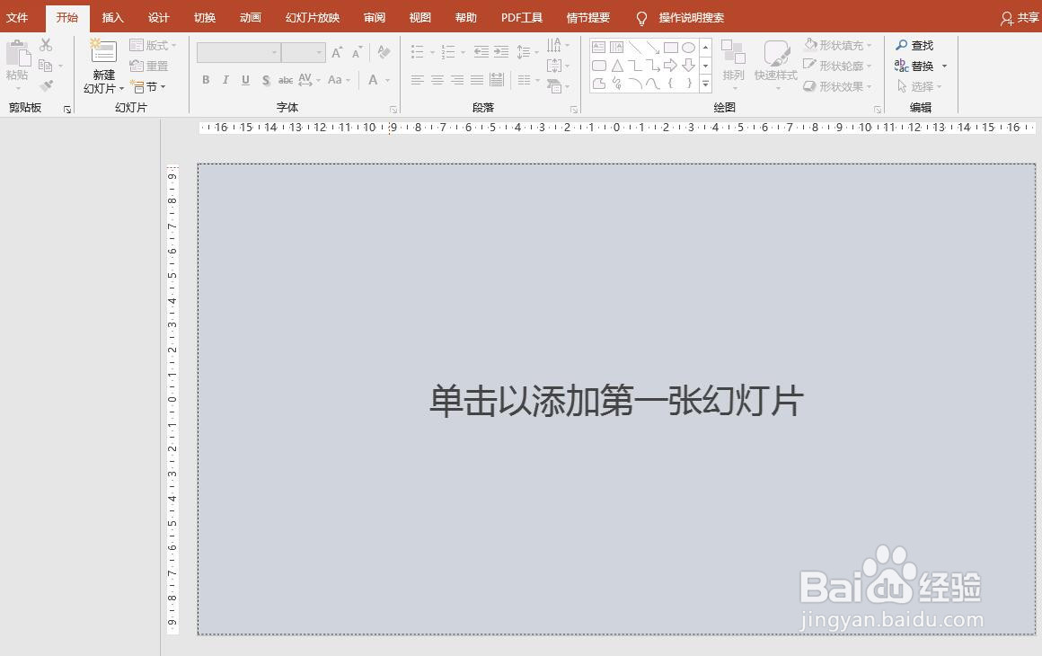Switch to the 插入 (Insert) tab
This screenshot has height=656, width=1042.
(112, 17)
